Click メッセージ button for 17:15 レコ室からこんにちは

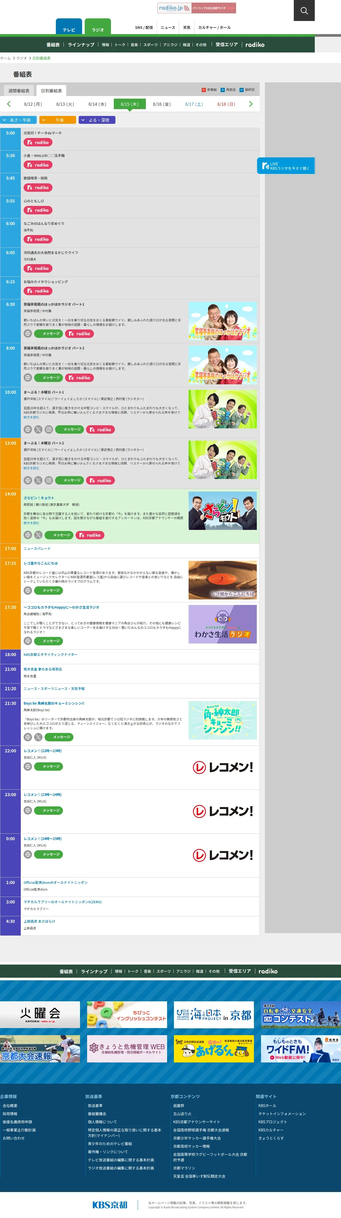coord(49,590)
